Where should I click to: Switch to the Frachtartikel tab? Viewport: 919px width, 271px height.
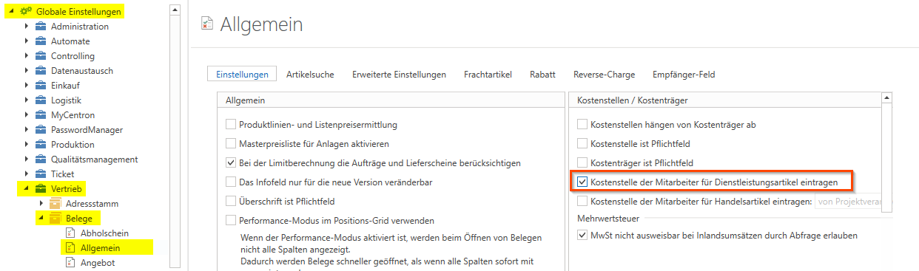point(488,75)
